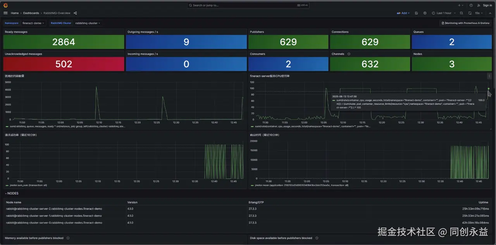This screenshot has width=496, height=245.
Task: Open the help icon in the top bar
Action: pos(471,5)
